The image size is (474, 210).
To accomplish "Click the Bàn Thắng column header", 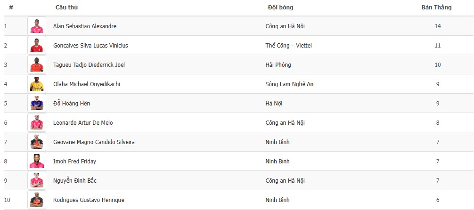I will [436, 8].
